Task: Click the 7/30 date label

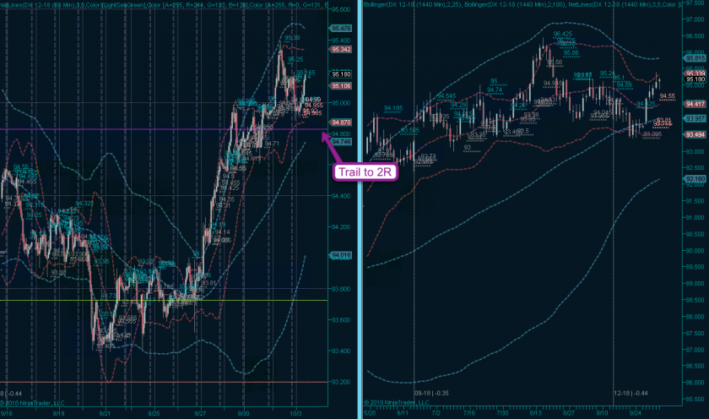Action: pos(502,413)
